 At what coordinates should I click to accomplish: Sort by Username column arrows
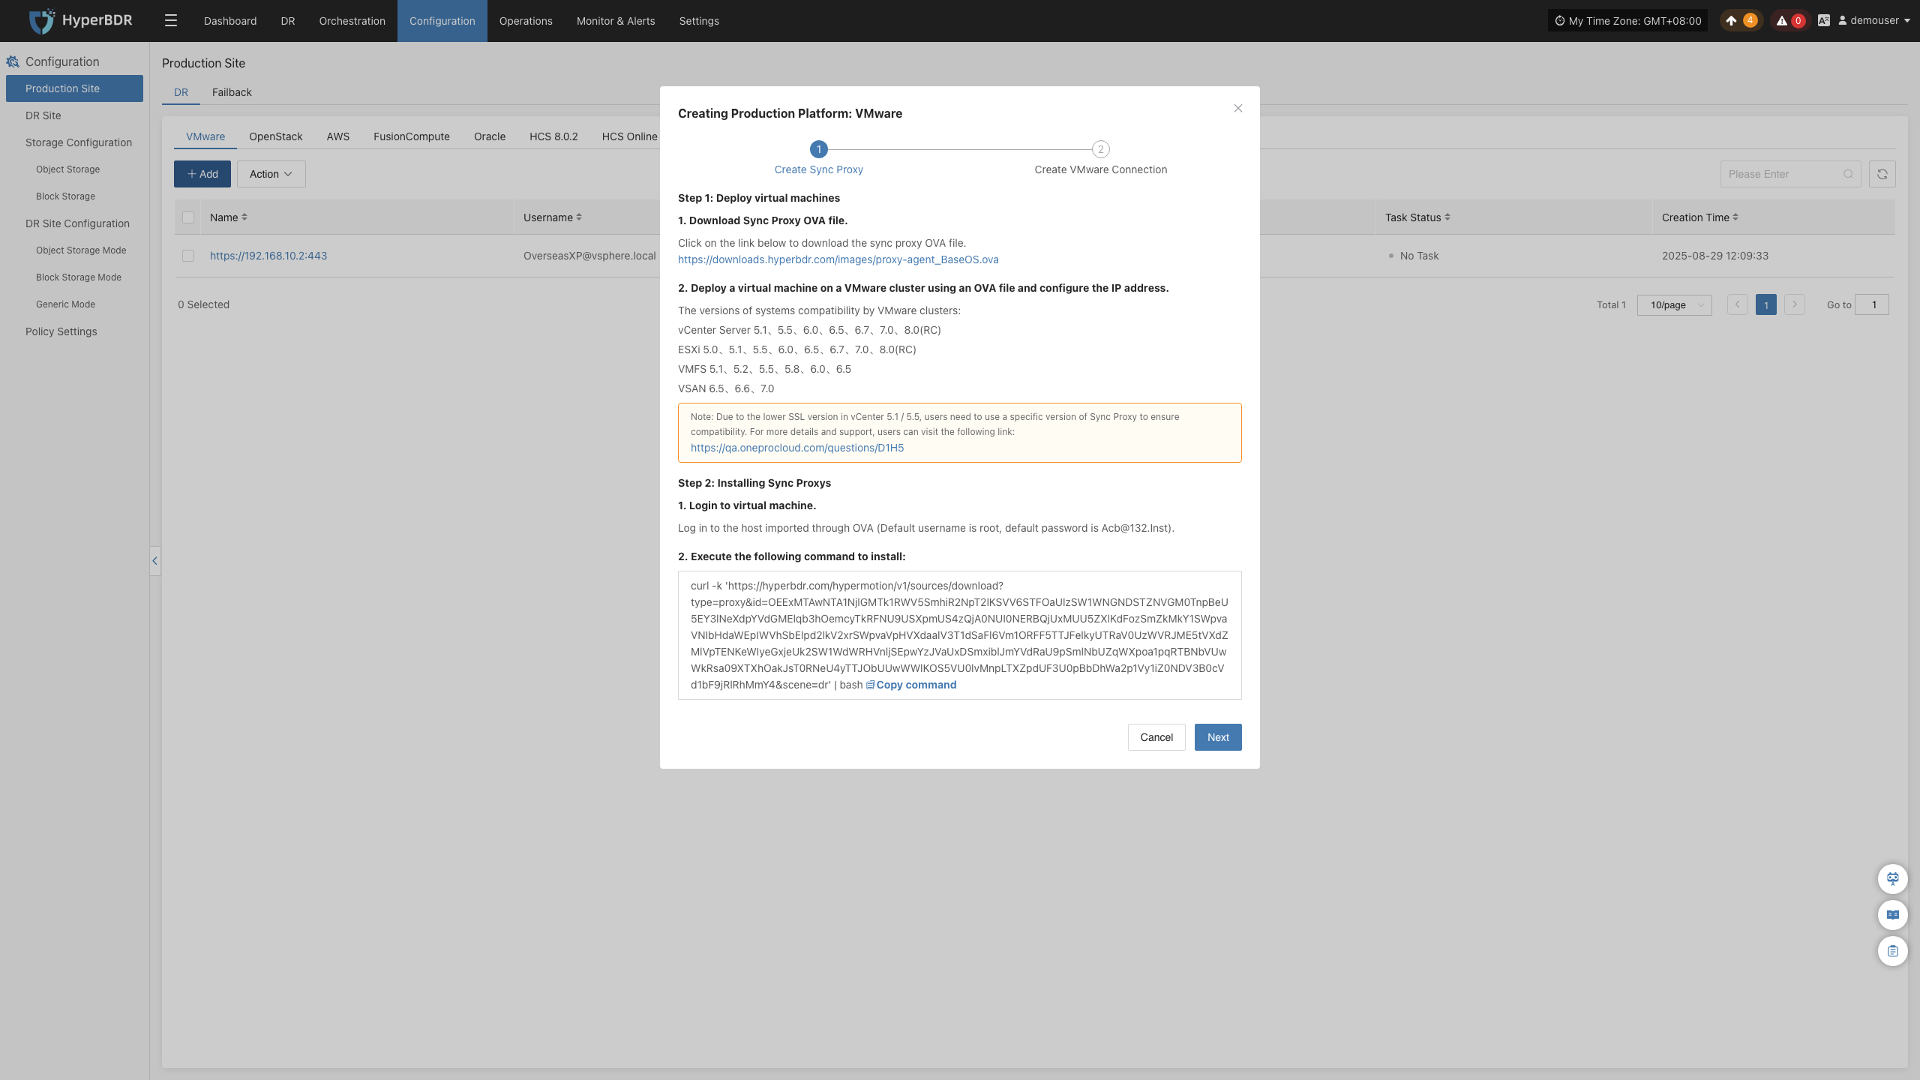(579, 217)
